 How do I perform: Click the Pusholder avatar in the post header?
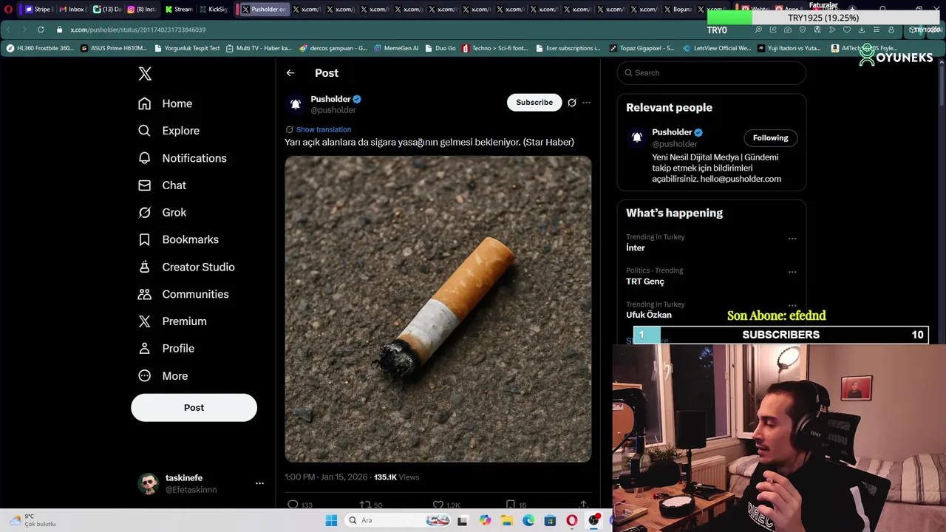[296, 104]
